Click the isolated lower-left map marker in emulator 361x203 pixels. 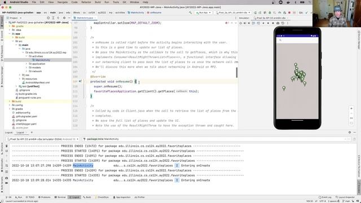[x=284, y=88]
